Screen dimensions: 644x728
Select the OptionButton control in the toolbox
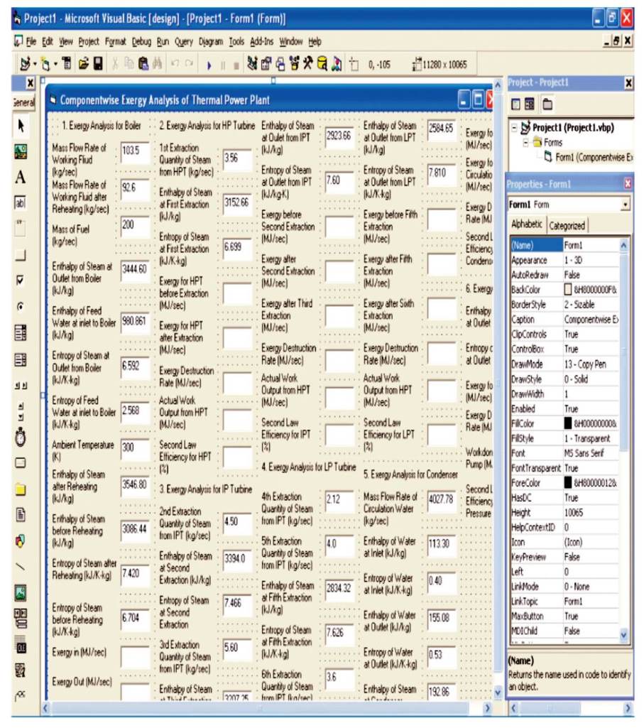pyautogui.click(x=21, y=306)
